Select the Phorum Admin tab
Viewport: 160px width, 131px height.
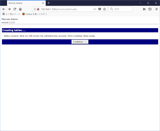26,3
